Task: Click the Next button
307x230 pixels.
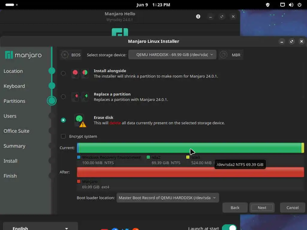Action: point(262,208)
